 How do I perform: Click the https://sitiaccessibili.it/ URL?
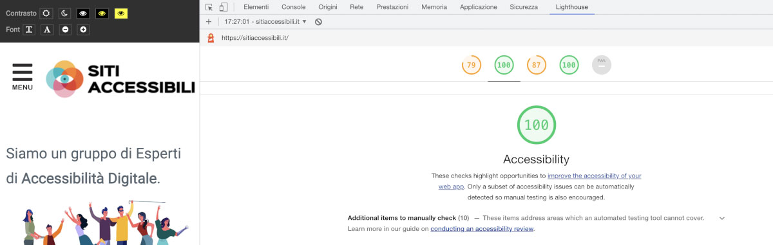click(255, 38)
